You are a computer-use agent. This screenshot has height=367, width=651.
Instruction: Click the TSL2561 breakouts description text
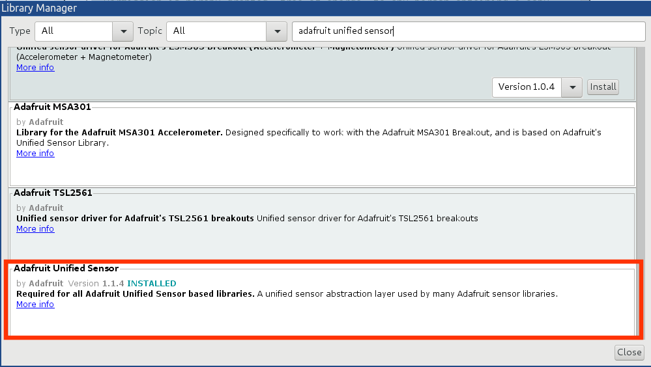pyautogui.click(x=247, y=219)
